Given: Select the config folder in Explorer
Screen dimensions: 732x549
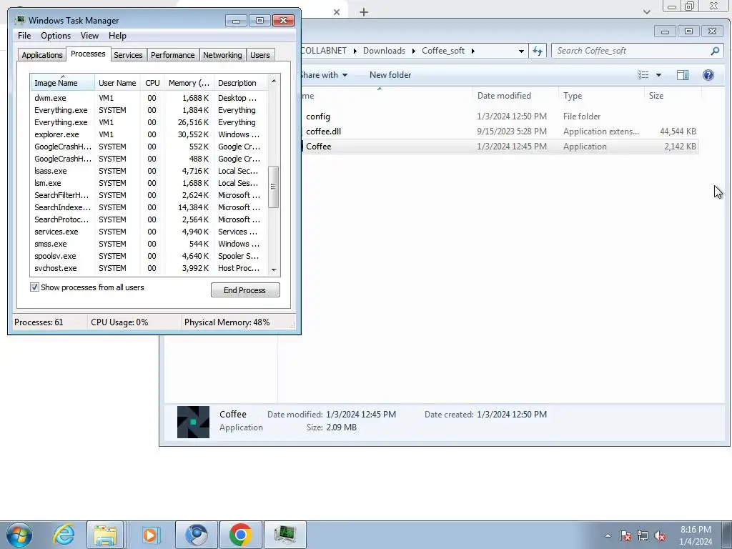Looking at the screenshot, I should coord(500,117).
